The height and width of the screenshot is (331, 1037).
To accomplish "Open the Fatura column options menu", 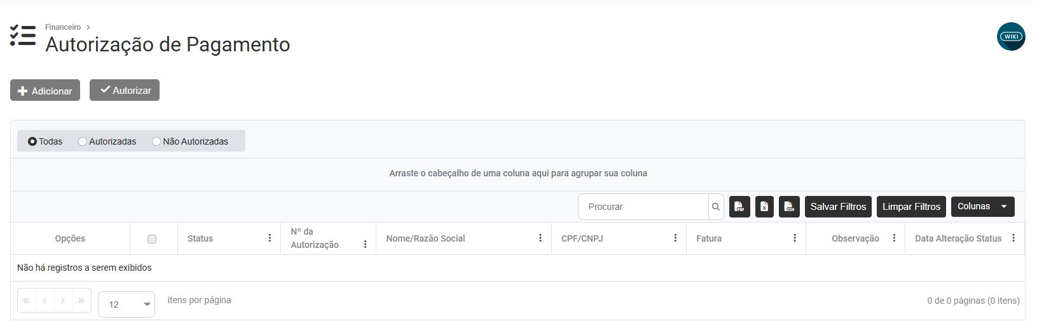I will [x=795, y=238].
